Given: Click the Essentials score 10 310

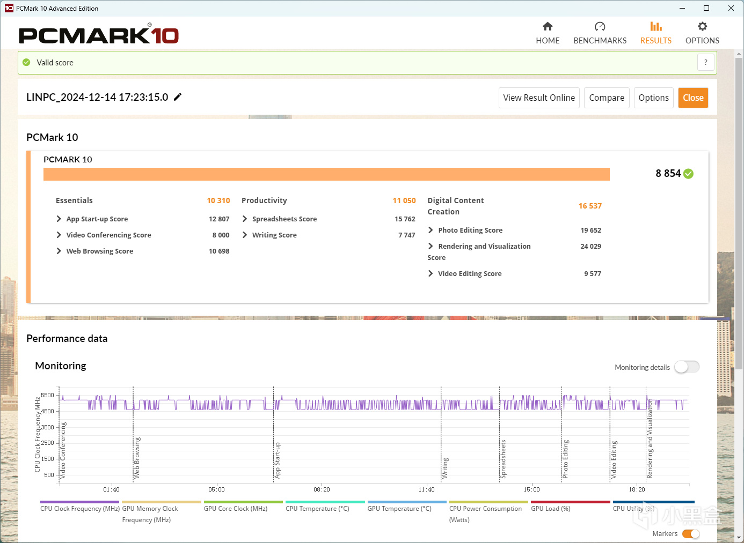Looking at the screenshot, I should [218, 200].
